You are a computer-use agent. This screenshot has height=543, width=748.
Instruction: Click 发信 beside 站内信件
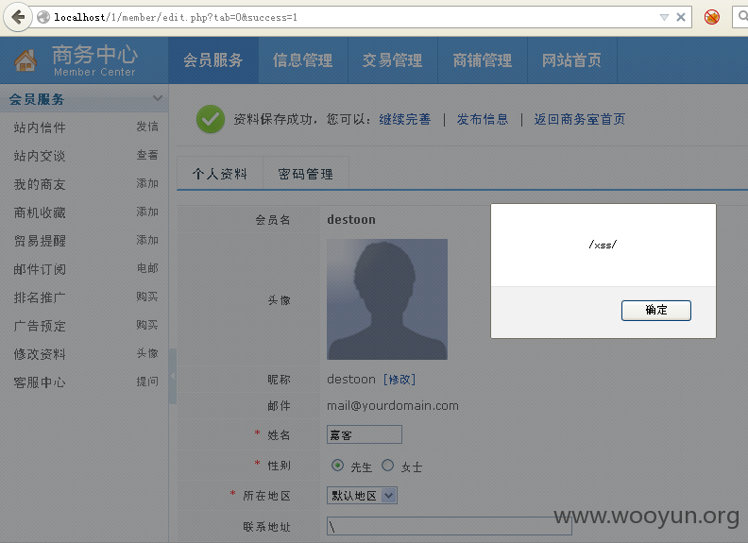(x=147, y=127)
